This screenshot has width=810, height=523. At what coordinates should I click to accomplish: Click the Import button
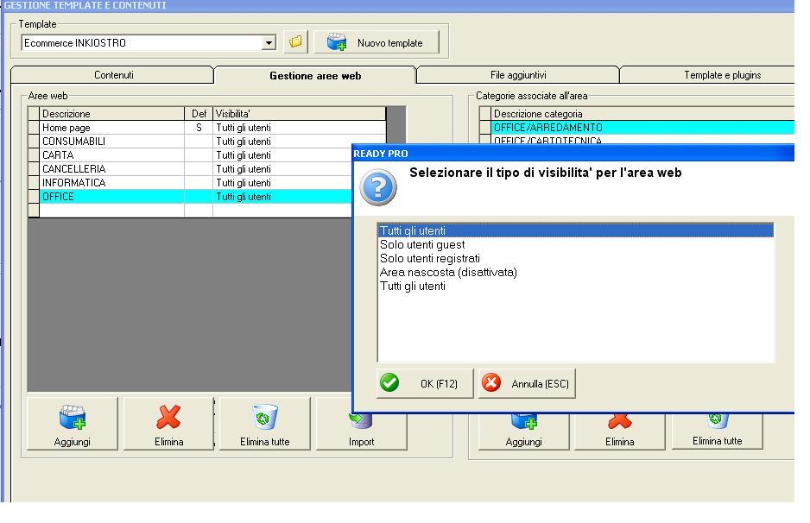[361, 432]
